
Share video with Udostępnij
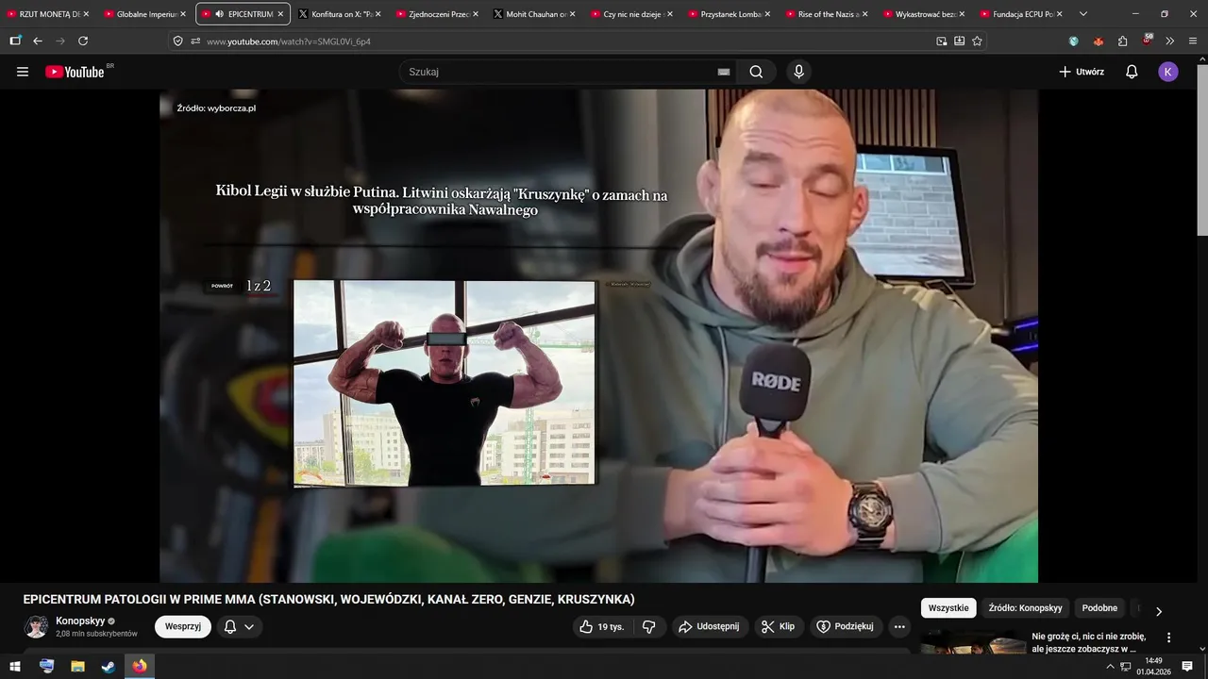tap(710, 626)
